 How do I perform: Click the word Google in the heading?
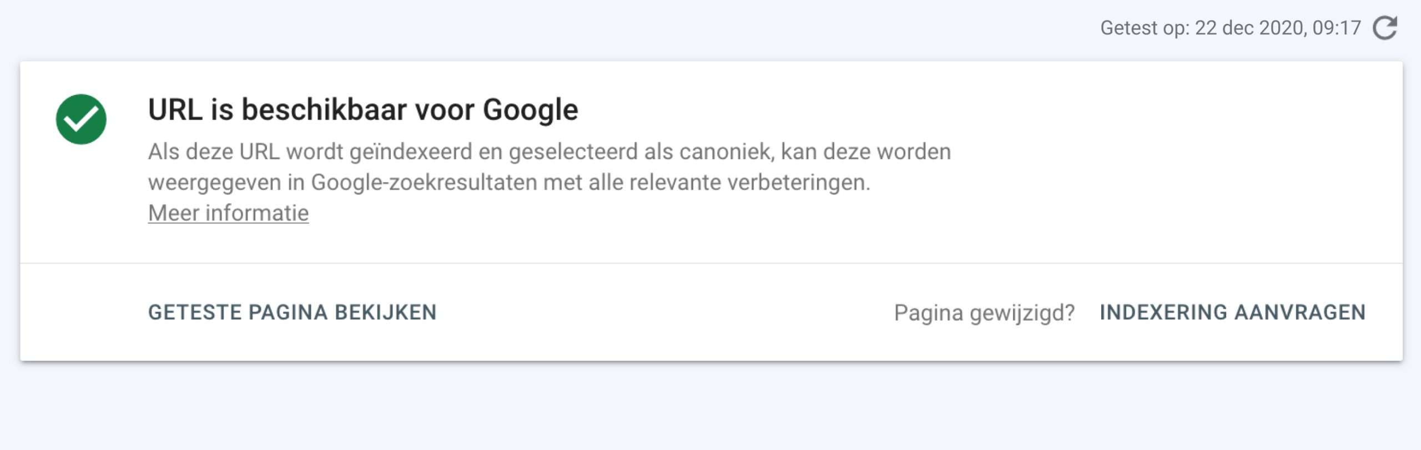530,109
